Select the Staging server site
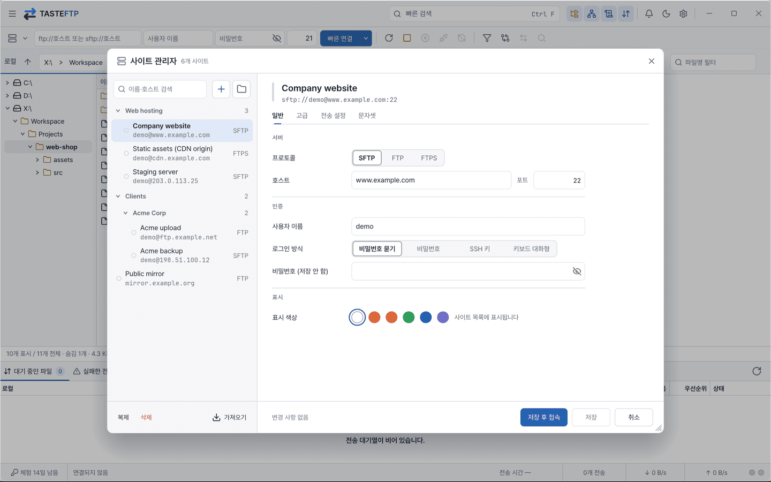This screenshot has height=482, width=771. coord(182,176)
